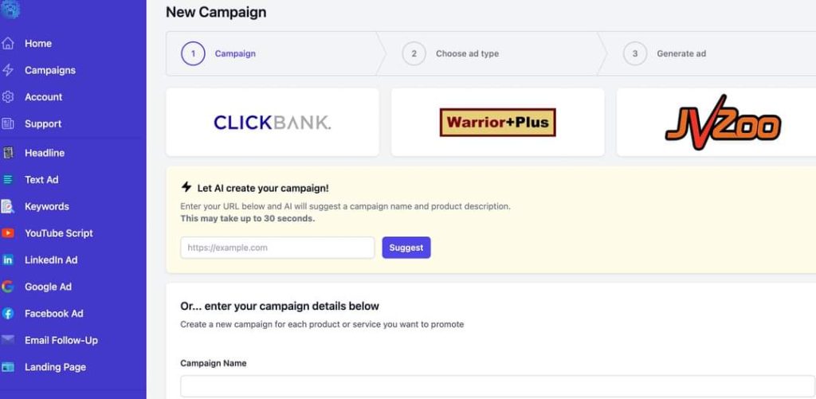Click the URL field showing https://example.com
The width and height of the screenshot is (816, 399).
tap(277, 248)
